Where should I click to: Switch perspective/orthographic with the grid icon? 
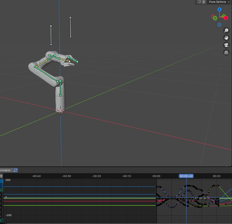[x=226, y=53]
